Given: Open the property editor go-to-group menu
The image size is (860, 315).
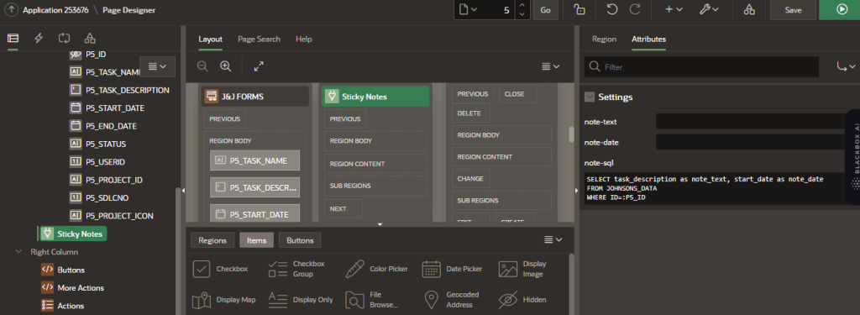Looking at the screenshot, I should tap(846, 66).
